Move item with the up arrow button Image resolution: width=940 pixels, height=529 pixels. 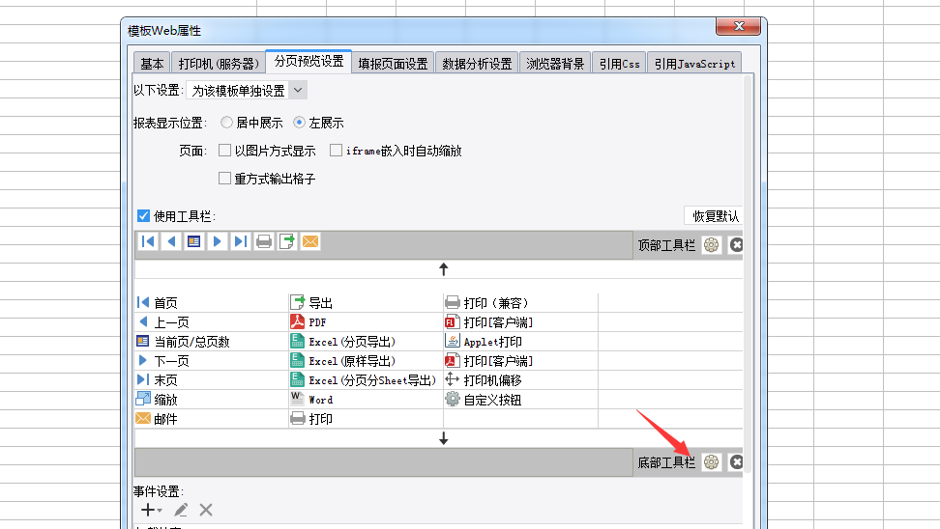pos(444,269)
